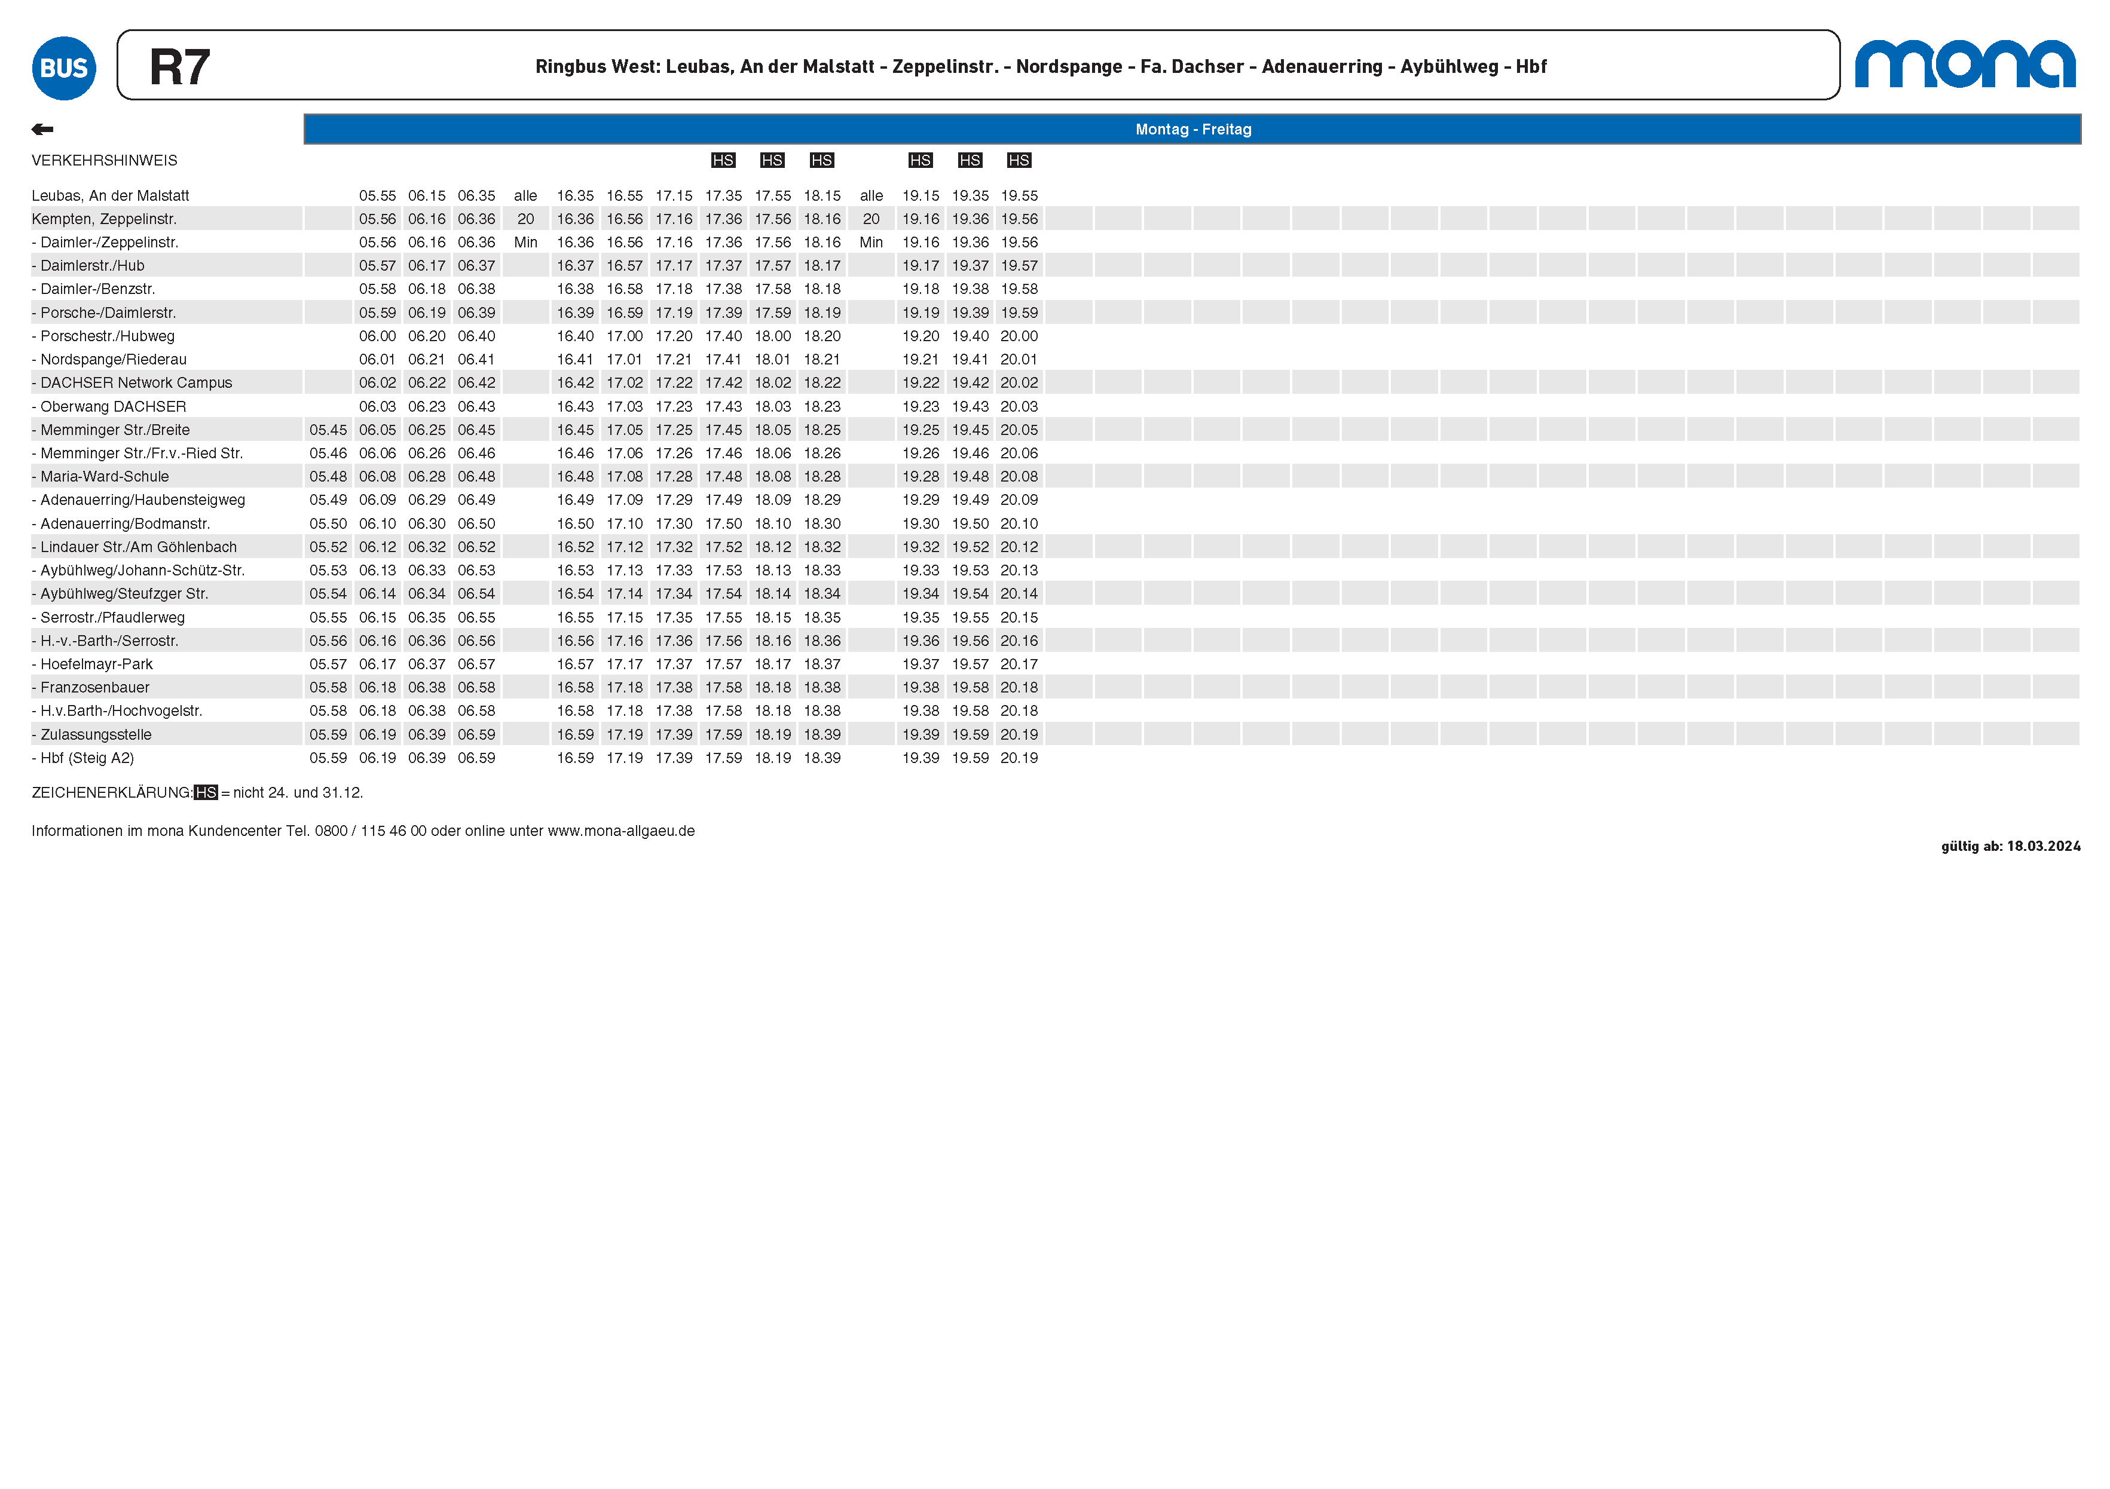Click the stop Aybühlweg/Steufzger Str.
2110x1489 pixels.
(x=120, y=593)
